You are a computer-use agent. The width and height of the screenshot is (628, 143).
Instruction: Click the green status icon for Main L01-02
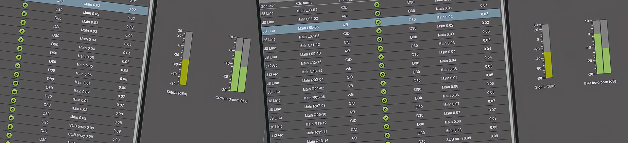tap(377, 13)
